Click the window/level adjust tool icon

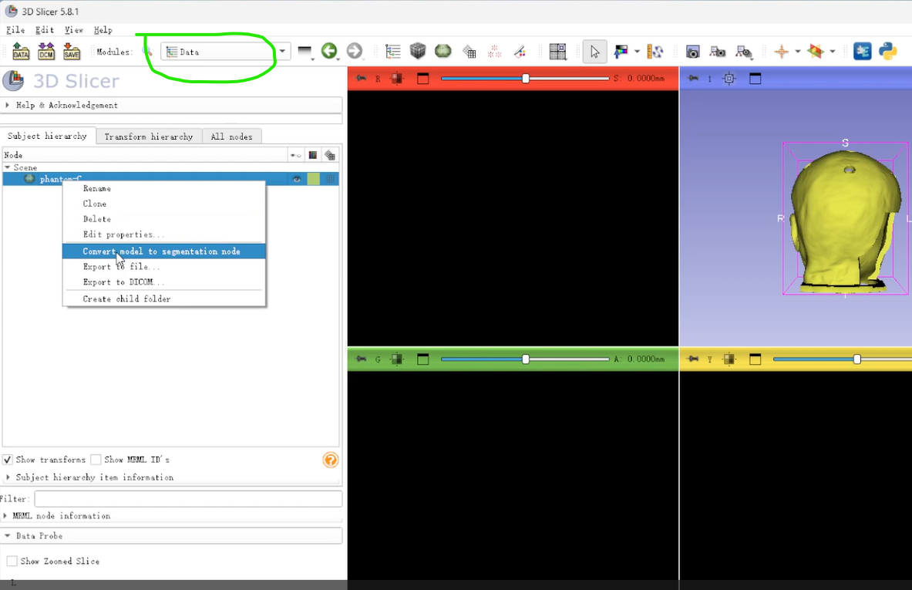click(621, 52)
